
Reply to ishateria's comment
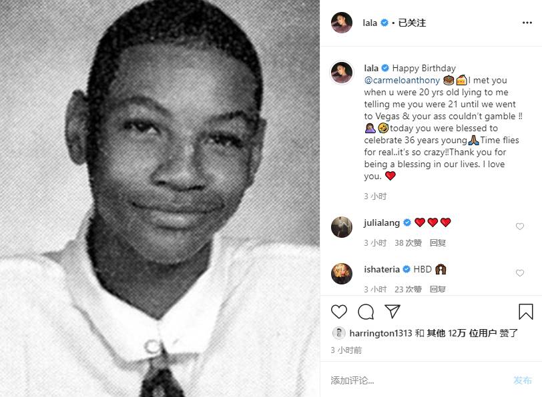[438, 289]
